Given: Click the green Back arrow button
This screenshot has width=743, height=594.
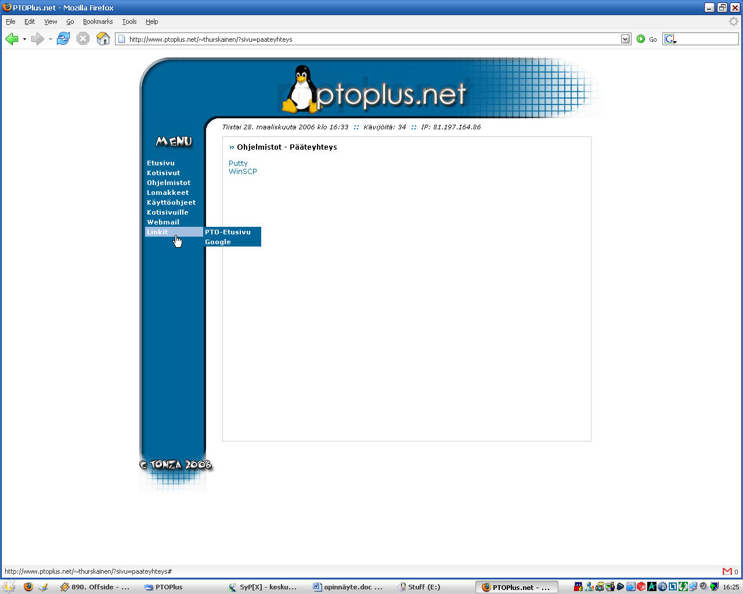Looking at the screenshot, I should pos(12,39).
